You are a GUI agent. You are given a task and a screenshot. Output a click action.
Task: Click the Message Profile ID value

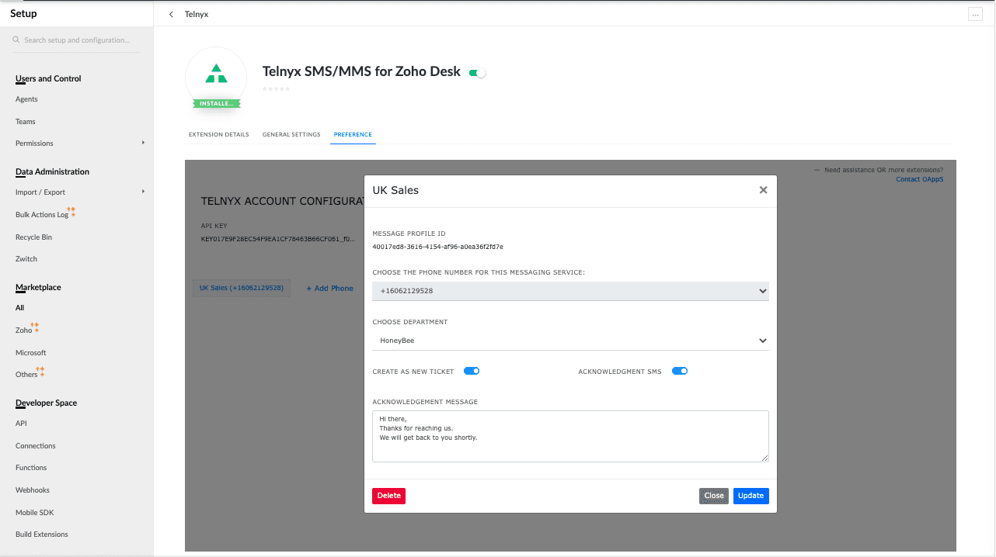[x=438, y=247]
